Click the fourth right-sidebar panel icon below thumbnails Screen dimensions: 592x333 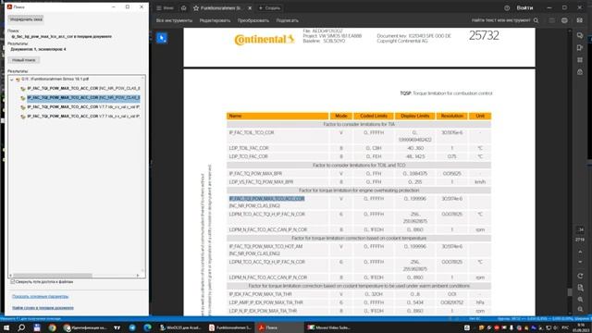coord(580,72)
